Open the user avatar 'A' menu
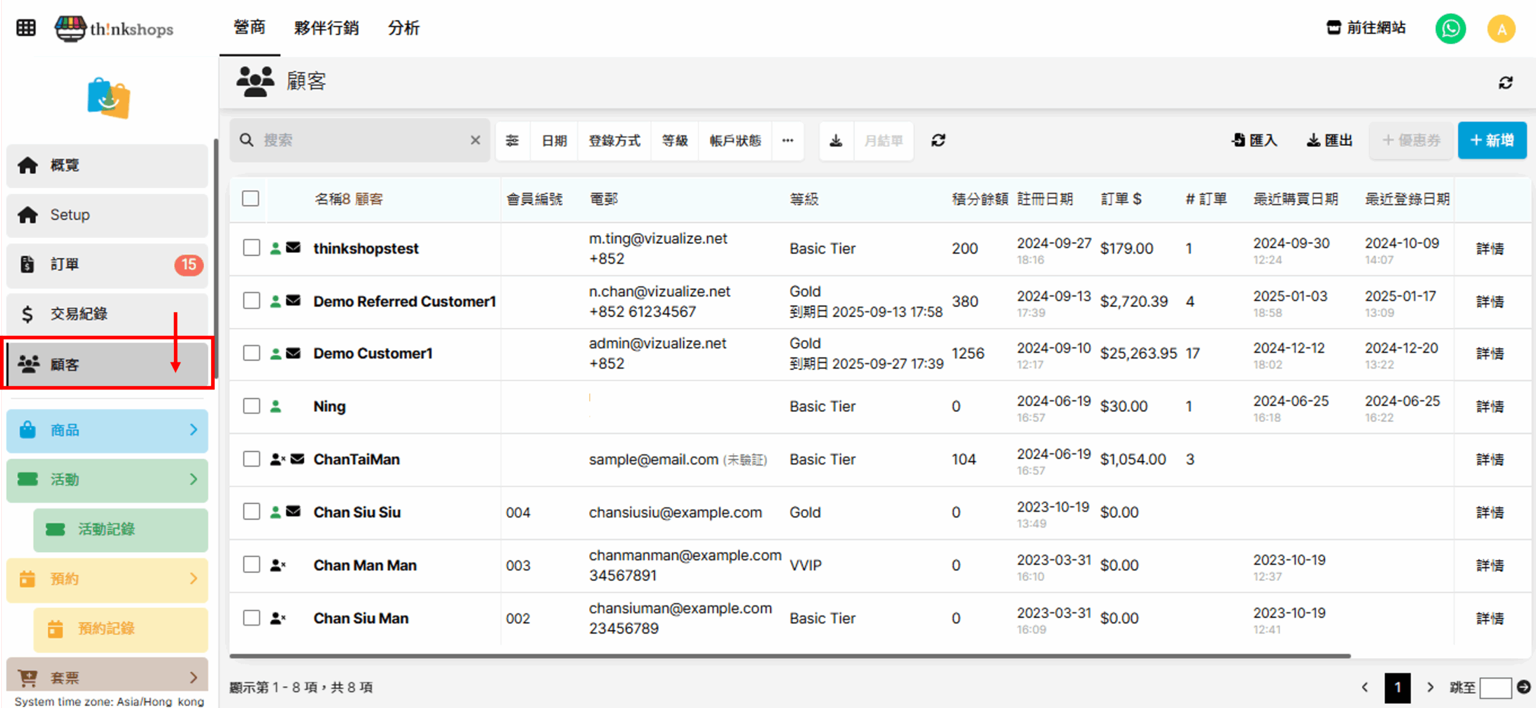The height and width of the screenshot is (708, 1536). (x=1501, y=29)
